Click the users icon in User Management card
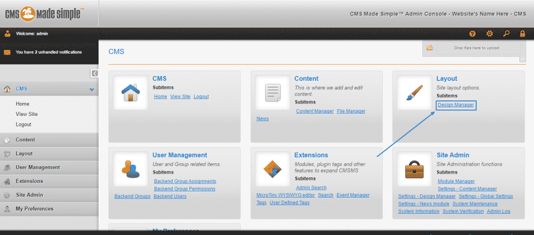The height and width of the screenshot is (235, 534). coord(130,169)
